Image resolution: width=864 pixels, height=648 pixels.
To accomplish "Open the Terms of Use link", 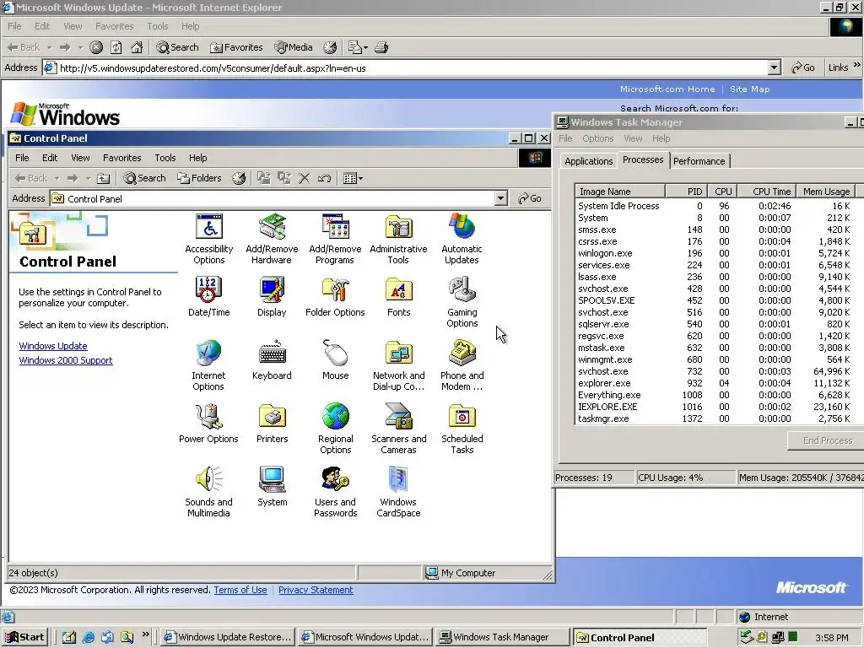I will click(x=240, y=590).
